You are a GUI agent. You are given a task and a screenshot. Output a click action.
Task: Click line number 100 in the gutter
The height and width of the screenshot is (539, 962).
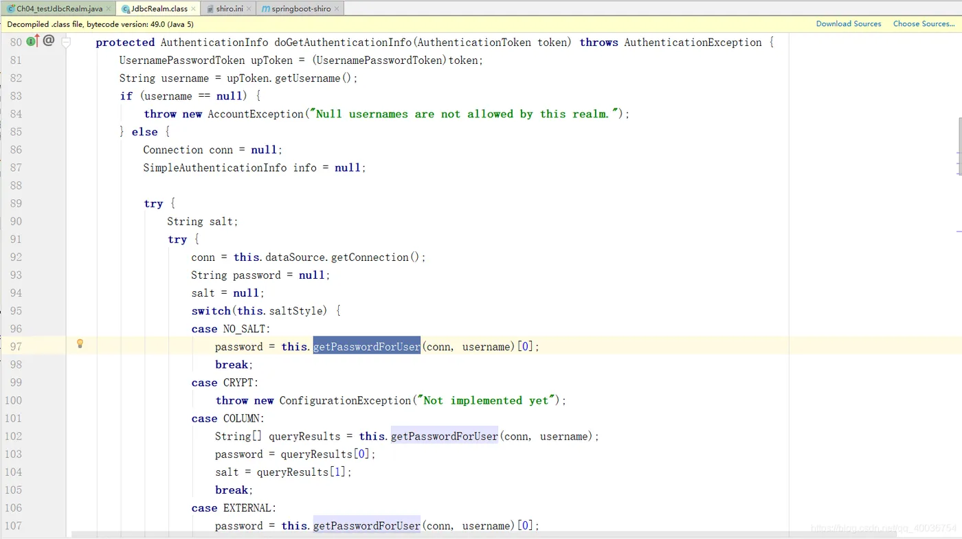click(13, 400)
